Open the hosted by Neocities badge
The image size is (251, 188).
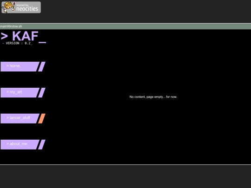pos(21,7)
